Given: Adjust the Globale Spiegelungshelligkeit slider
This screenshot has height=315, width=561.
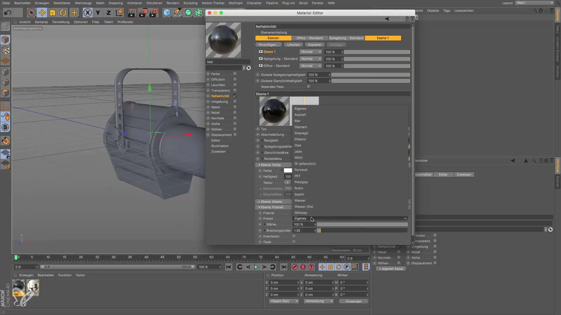Looking at the screenshot, I should pos(370,75).
